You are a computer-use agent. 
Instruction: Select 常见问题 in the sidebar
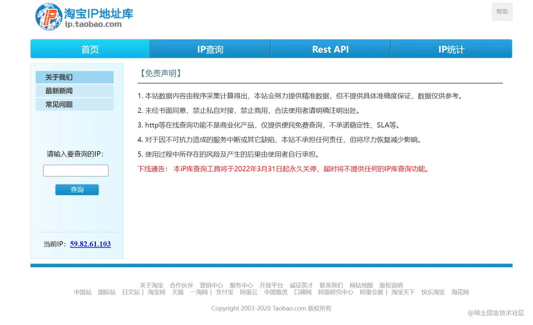click(x=74, y=105)
